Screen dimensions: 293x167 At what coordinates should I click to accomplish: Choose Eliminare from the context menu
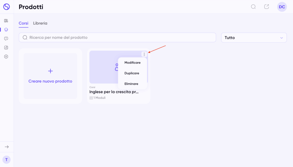tap(131, 84)
